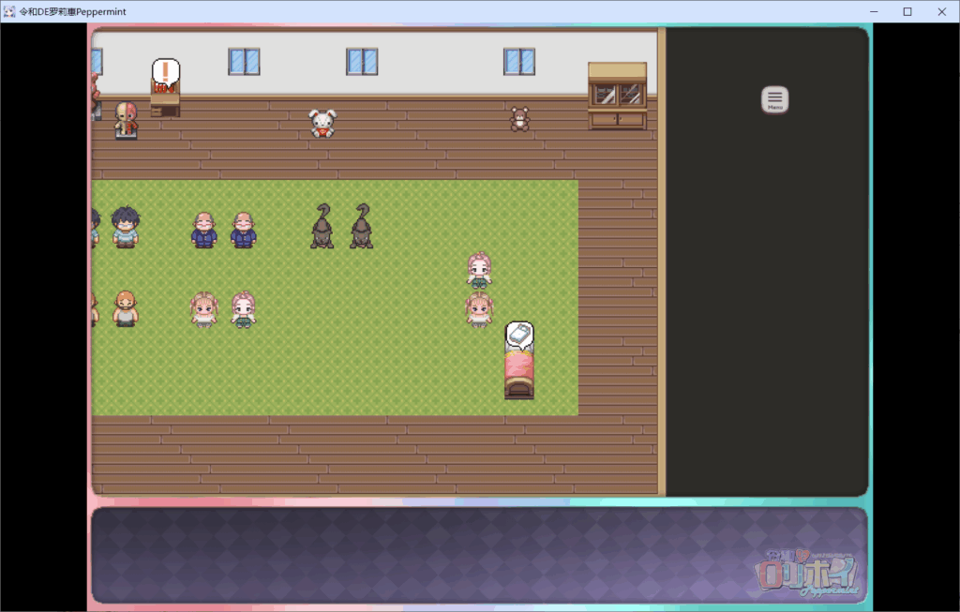960x612 pixels.
Task: Click the dark cat nearest the old men
Action: (x=322, y=227)
